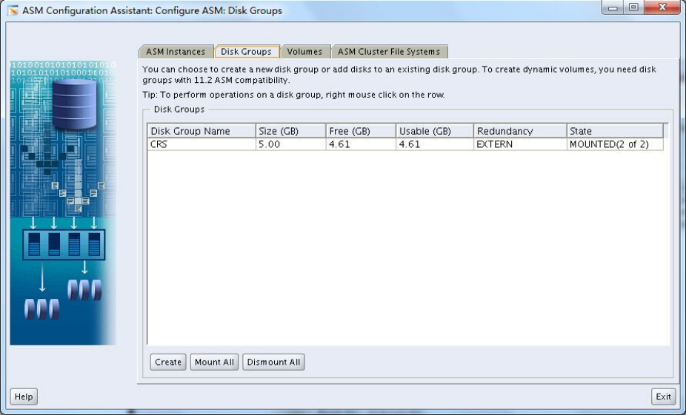Open Help

point(24,397)
